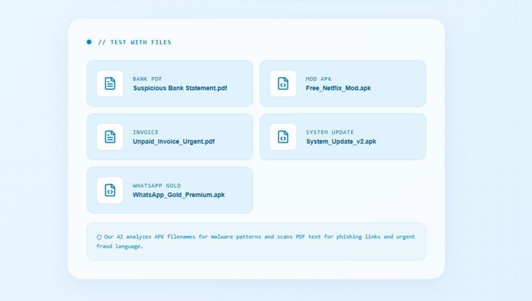Click the INVOICE label

tap(146, 132)
